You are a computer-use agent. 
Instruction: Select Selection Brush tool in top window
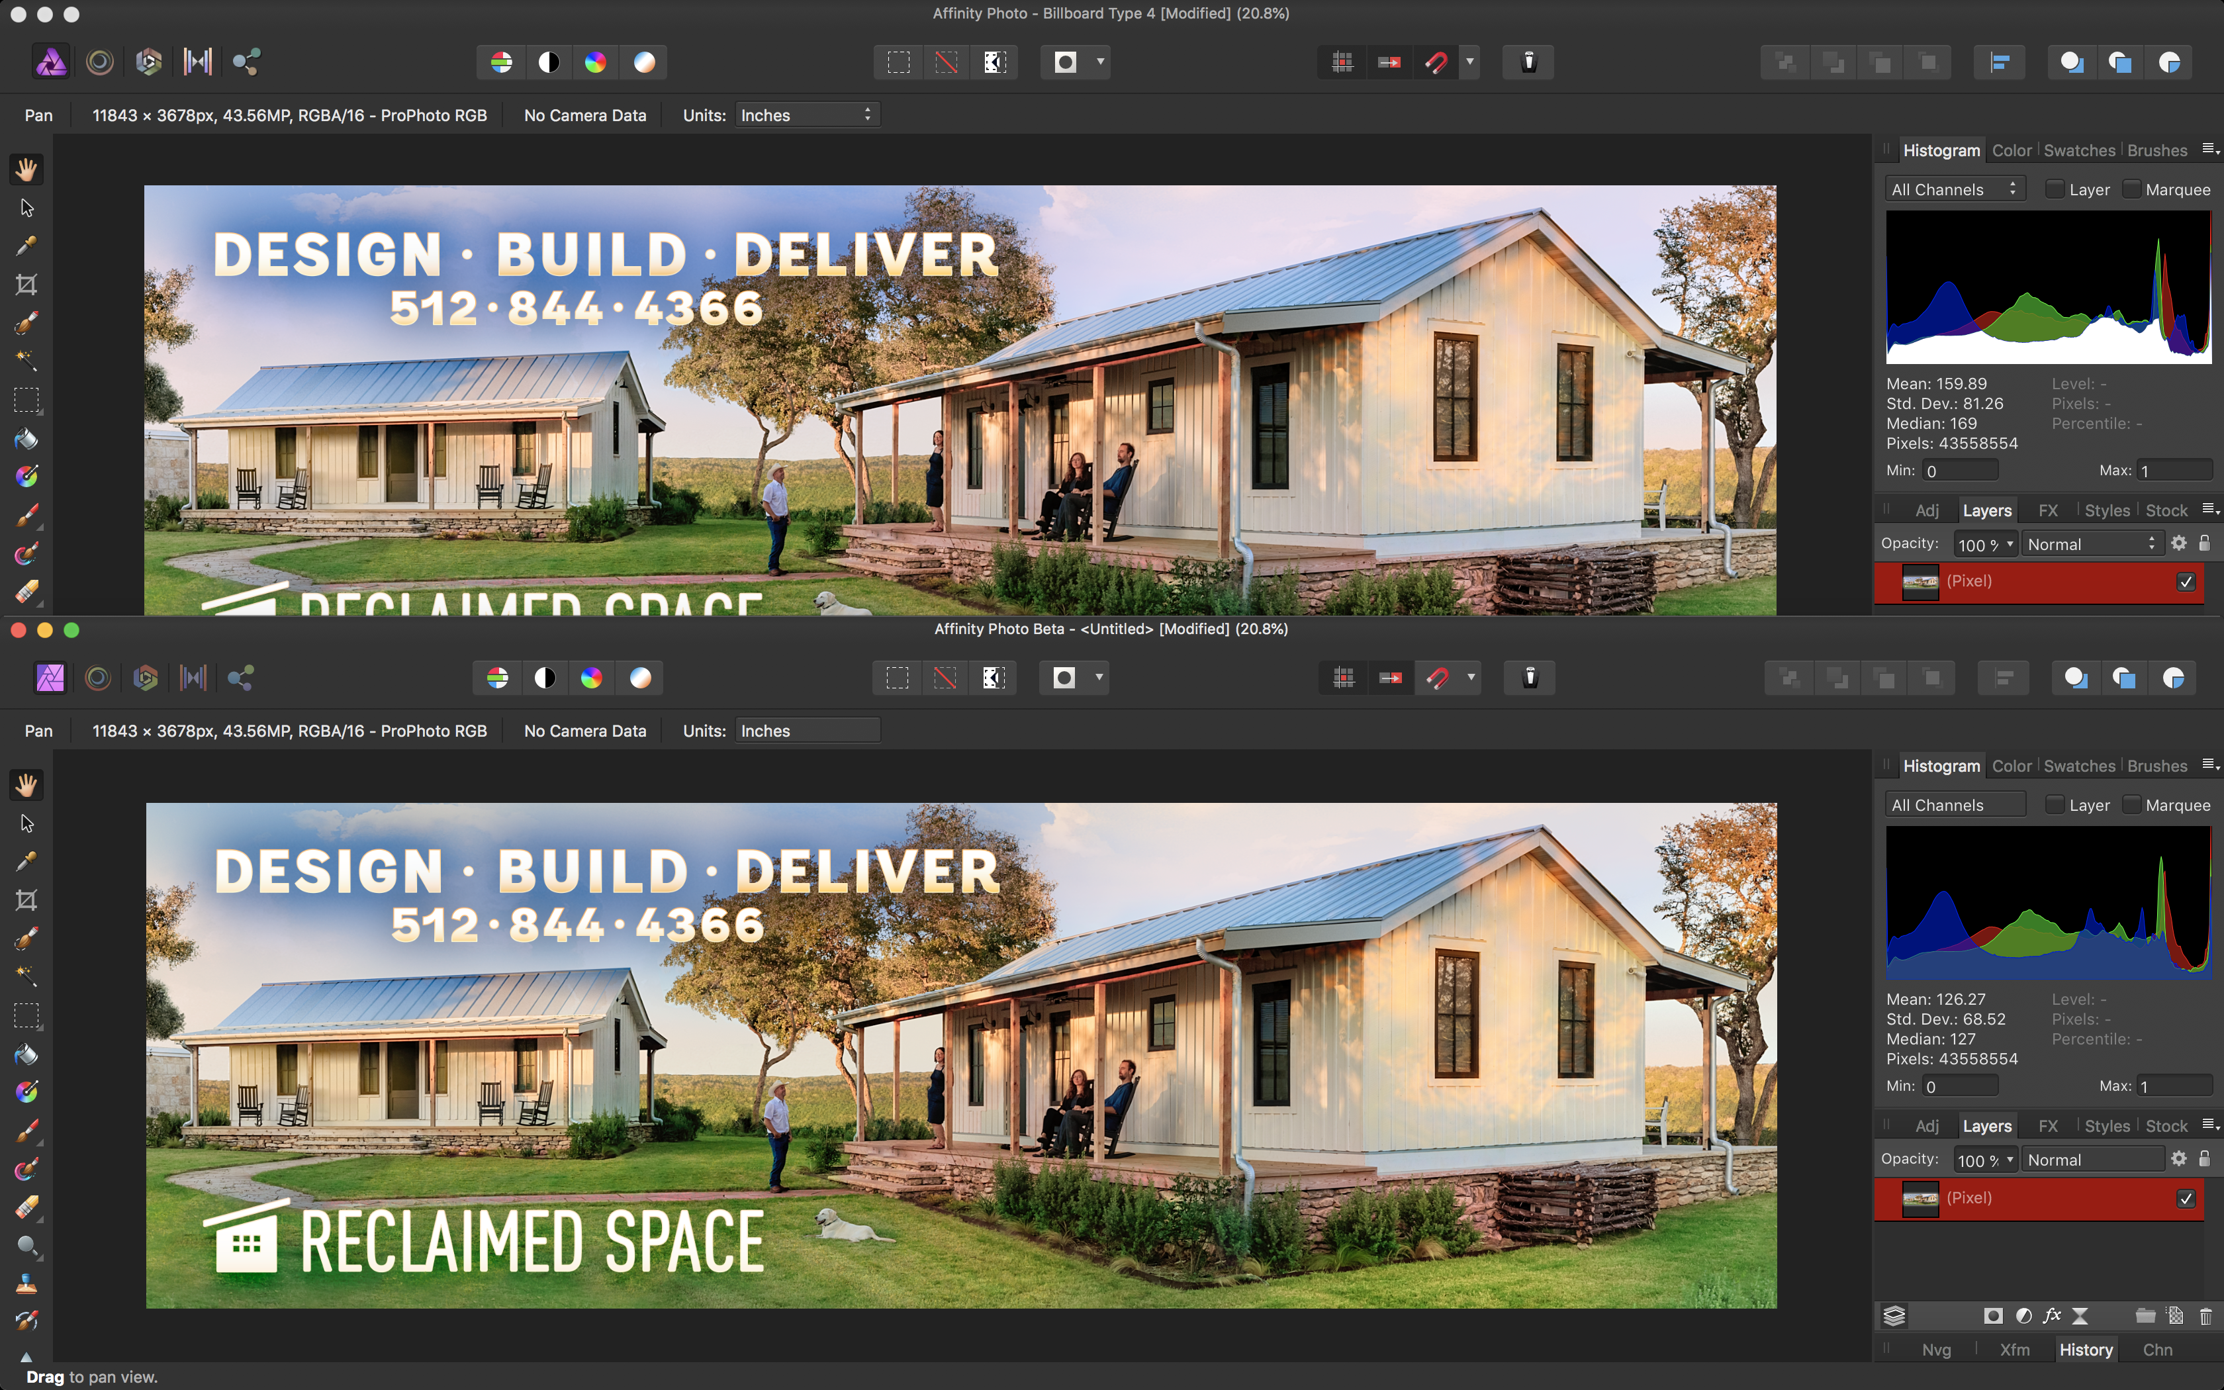pos(26,323)
